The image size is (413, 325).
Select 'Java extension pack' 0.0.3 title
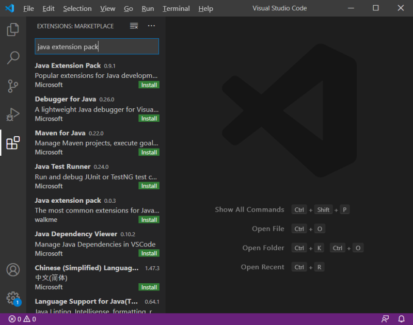(68, 200)
